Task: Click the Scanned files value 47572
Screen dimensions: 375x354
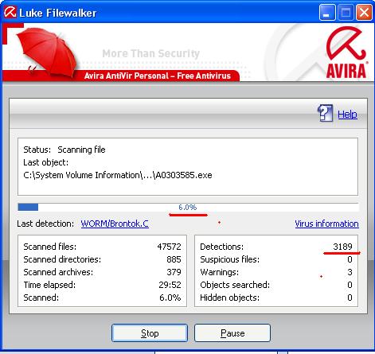Action: pos(169,247)
